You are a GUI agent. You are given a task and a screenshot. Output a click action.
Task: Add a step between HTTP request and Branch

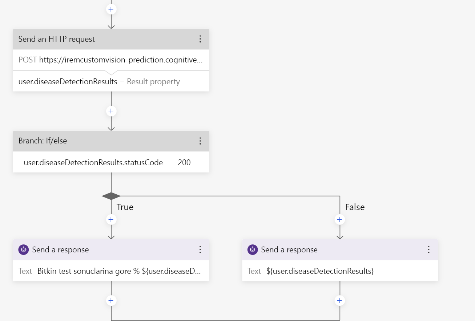point(111,111)
